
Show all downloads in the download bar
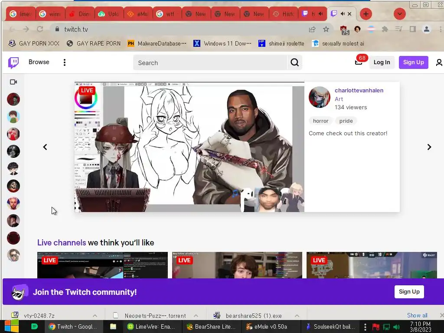[417, 315]
